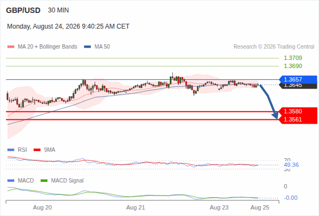Click the GBP/USD pair title
This screenshot has width=319, height=216.
(x=23, y=10)
